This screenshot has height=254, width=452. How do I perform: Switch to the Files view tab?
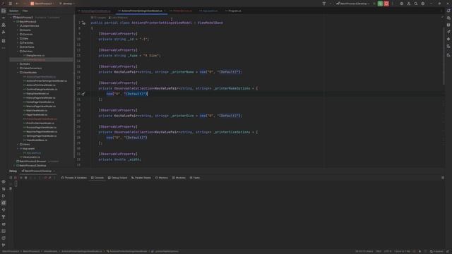coord(25,11)
